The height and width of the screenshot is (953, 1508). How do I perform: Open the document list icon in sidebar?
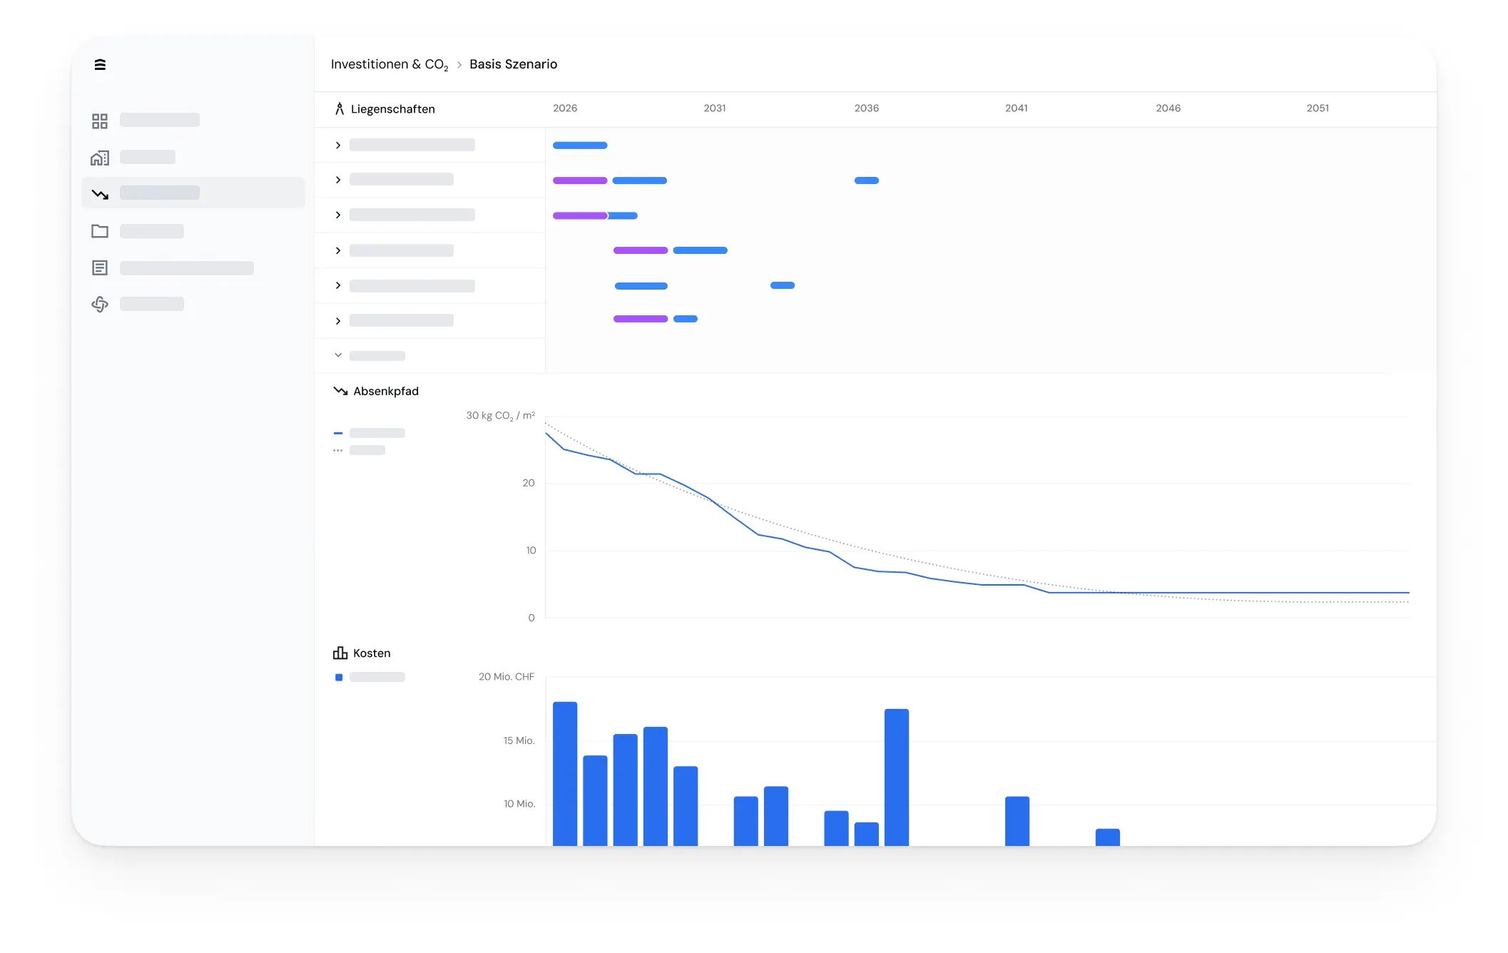(100, 268)
